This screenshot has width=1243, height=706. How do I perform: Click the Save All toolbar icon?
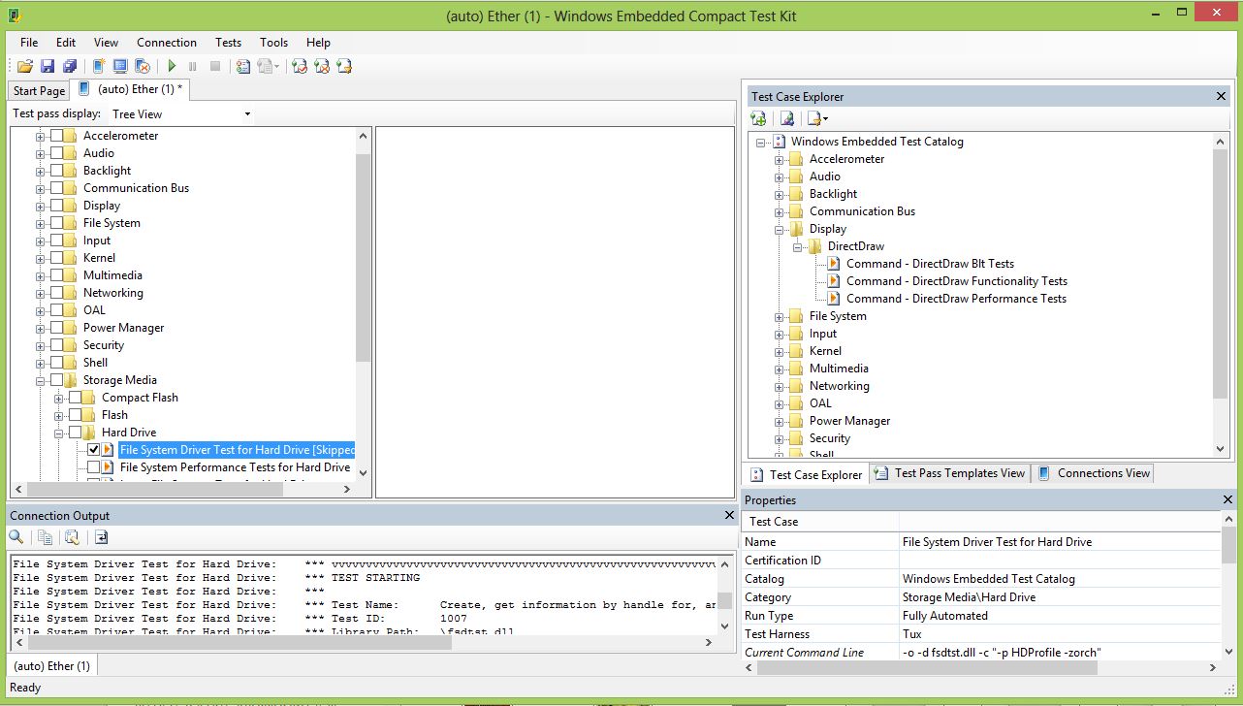[x=69, y=66]
